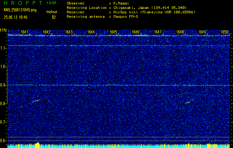Click the 0.8 frequency axis label

pyautogui.click(x=3, y=104)
